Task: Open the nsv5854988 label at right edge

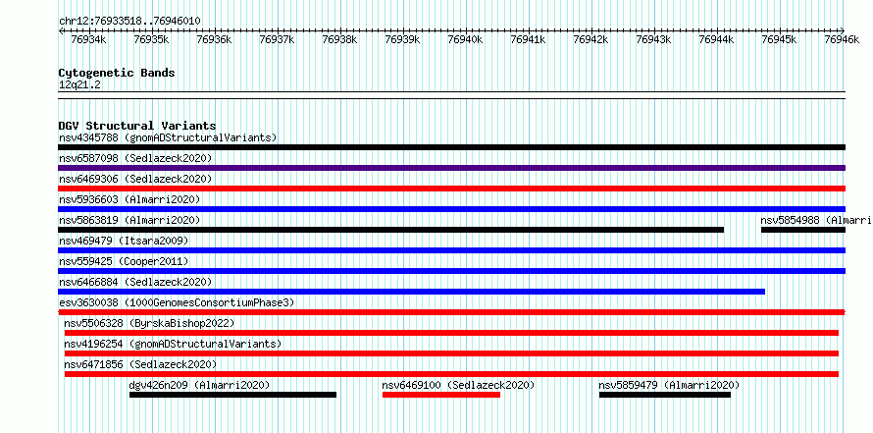Action: click(816, 220)
